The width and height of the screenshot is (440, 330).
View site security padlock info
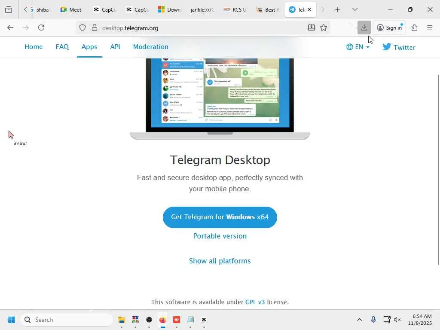tap(95, 27)
